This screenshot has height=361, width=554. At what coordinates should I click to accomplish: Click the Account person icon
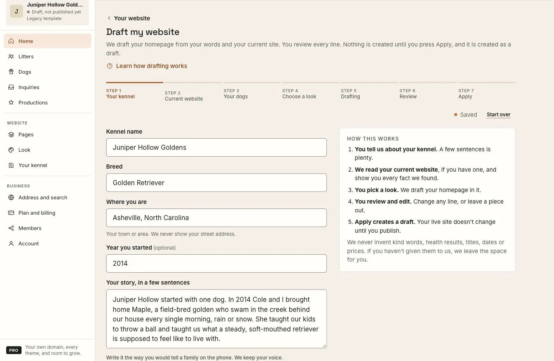pyautogui.click(x=11, y=243)
